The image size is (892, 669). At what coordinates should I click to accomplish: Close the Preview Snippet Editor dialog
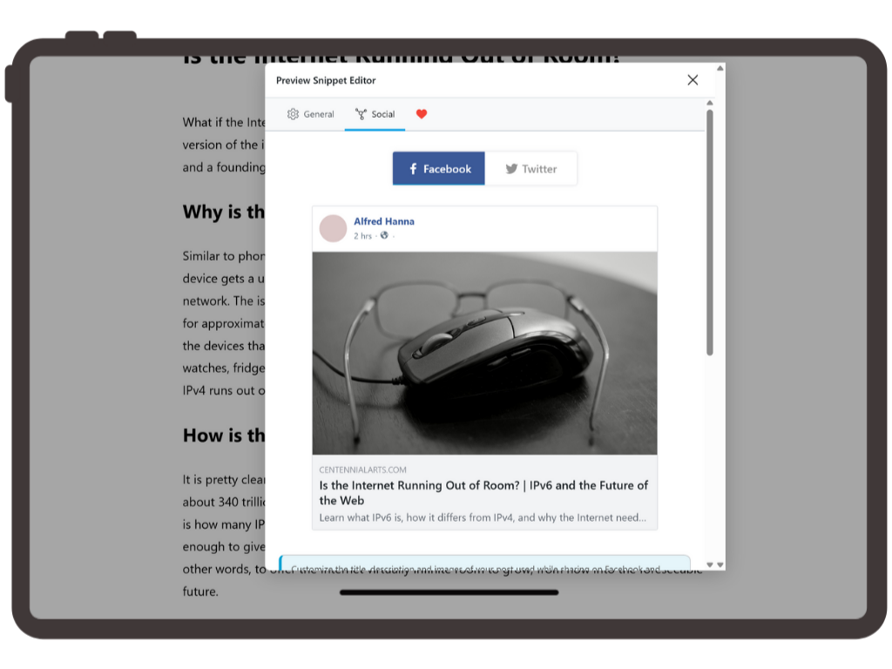point(693,80)
